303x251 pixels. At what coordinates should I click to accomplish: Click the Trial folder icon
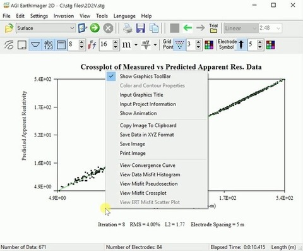tap(213, 28)
